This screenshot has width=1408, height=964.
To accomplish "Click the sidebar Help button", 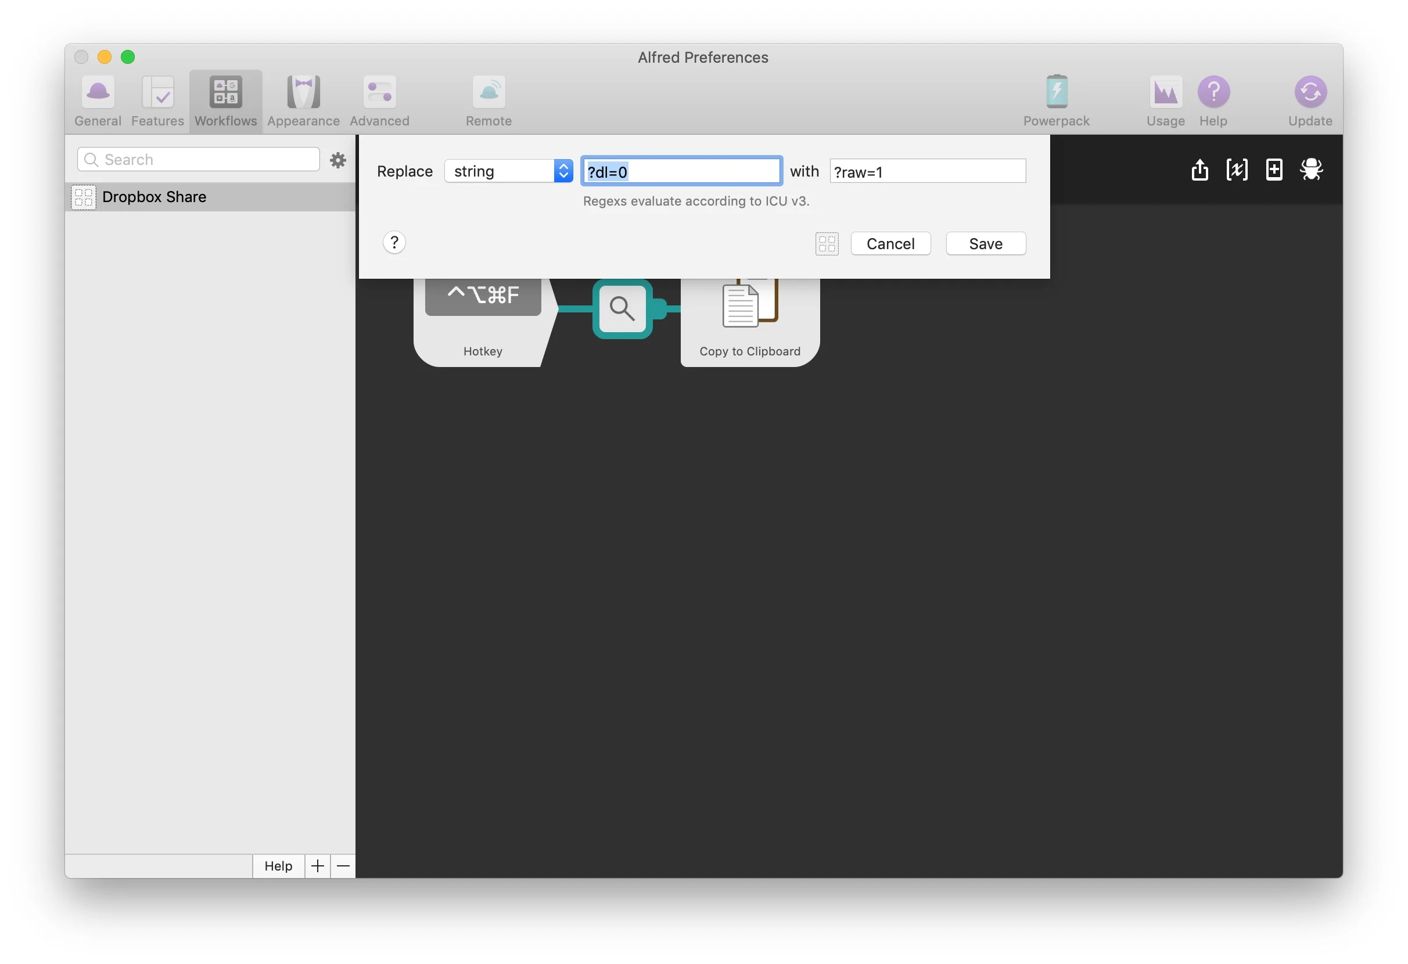I will click(278, 866).
